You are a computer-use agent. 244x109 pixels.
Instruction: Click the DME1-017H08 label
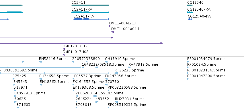pyautogui.click(x=76, y=52)
